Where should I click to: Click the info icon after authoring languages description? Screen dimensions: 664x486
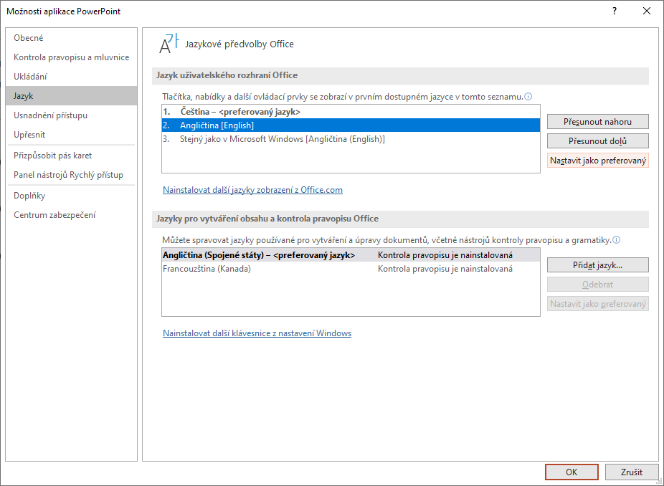point(617,240)
